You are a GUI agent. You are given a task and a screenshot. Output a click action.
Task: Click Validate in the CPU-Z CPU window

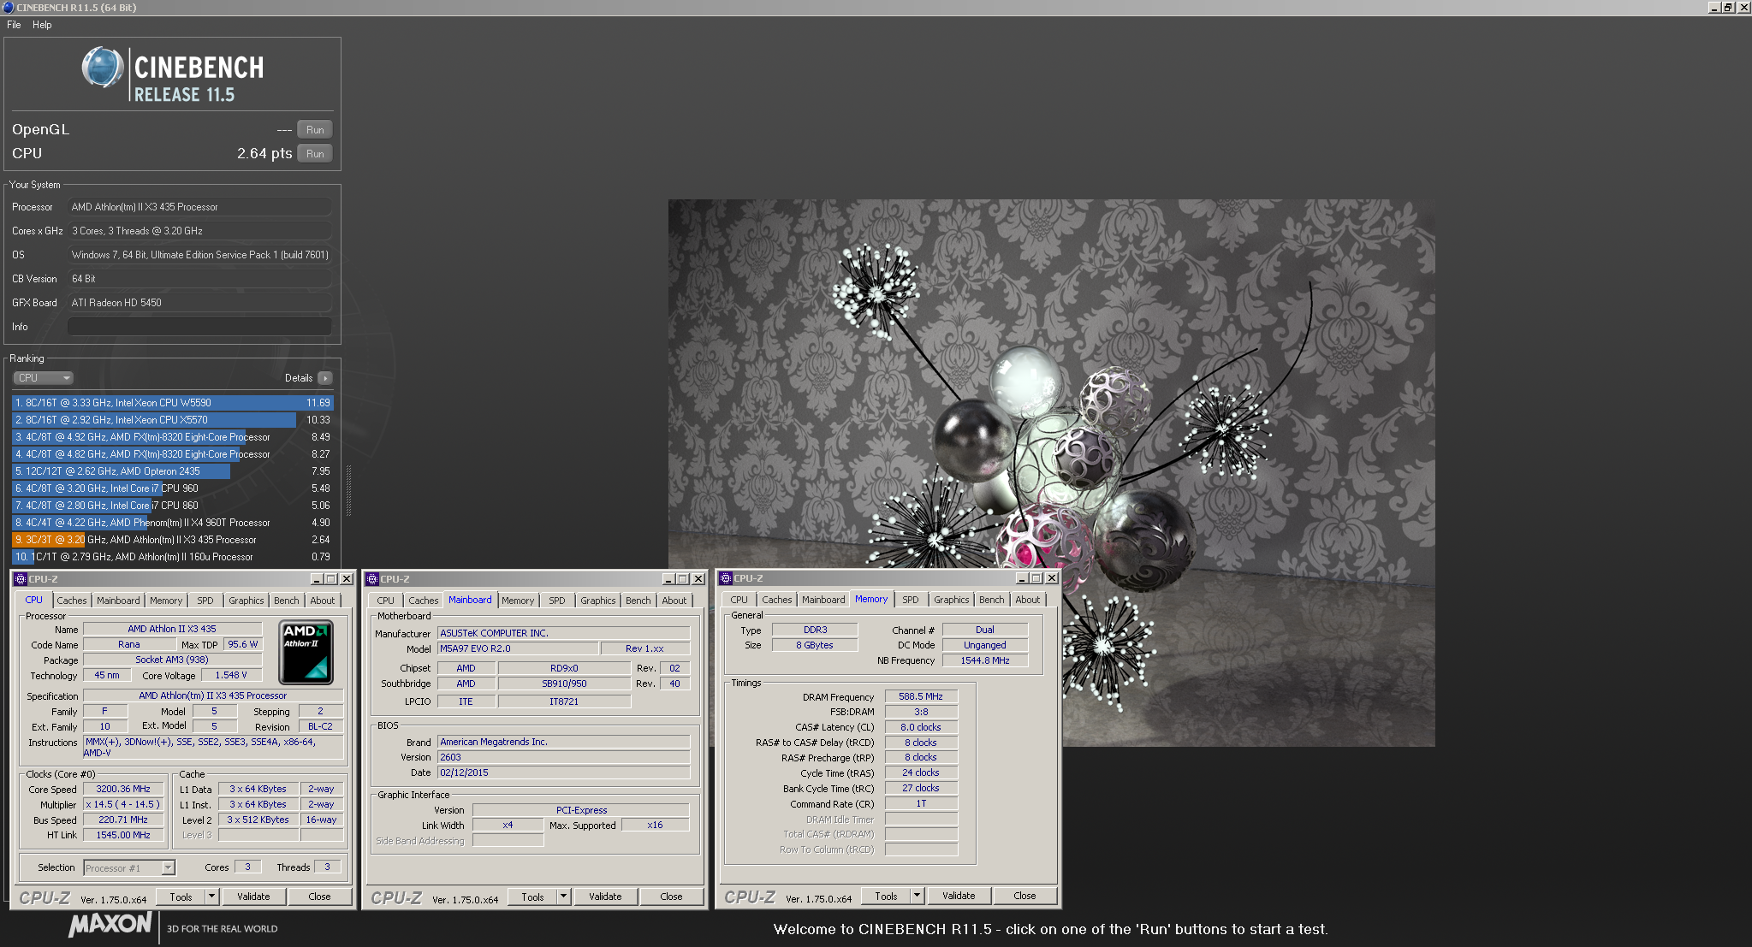click(253, 897)
